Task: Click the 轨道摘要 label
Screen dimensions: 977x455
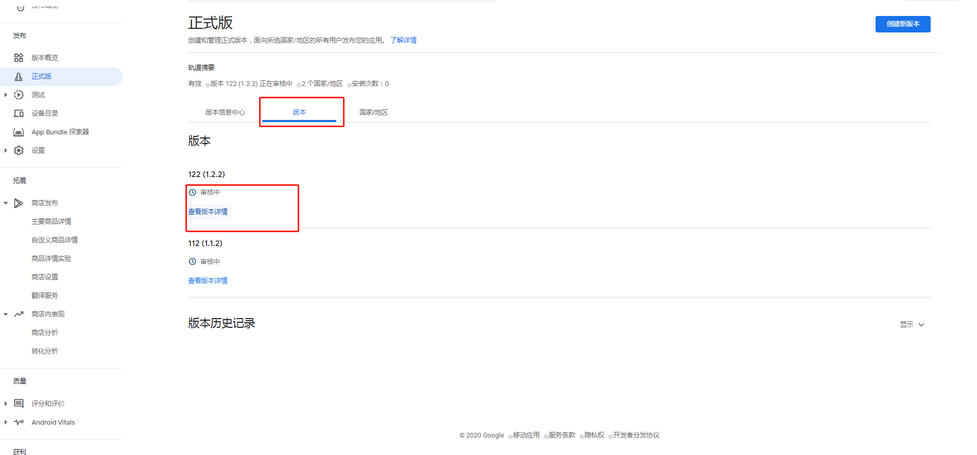Action: click(201, 67)
